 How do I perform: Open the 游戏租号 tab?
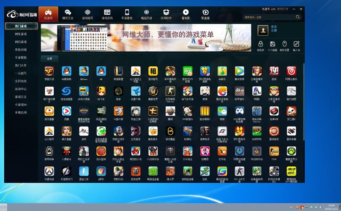click(87, 14)
